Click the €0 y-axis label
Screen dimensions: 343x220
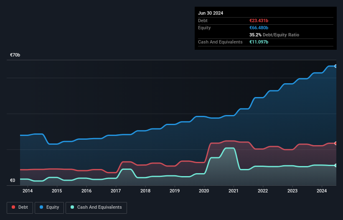tap(13, 180)
